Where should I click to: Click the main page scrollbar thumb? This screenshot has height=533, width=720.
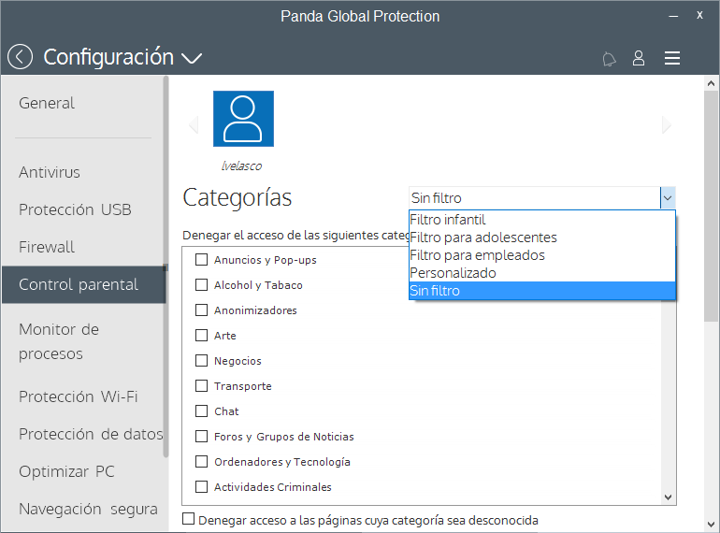coord(711,206)
